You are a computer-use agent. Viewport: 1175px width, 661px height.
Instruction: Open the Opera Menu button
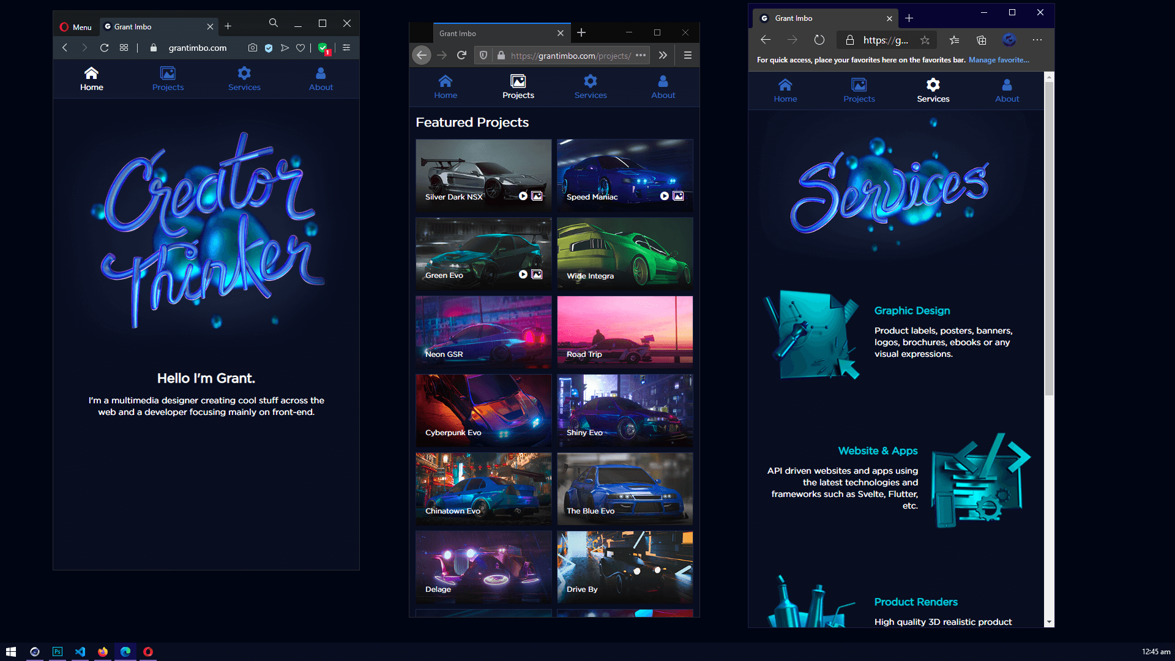pyautogui.click(x=76, y=27)
